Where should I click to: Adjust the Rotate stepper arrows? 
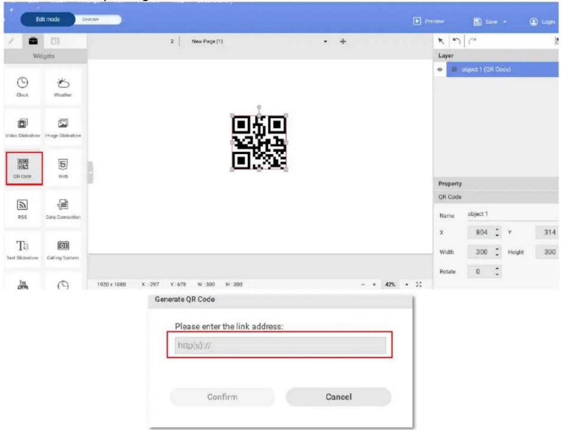(x=497, y=272)
